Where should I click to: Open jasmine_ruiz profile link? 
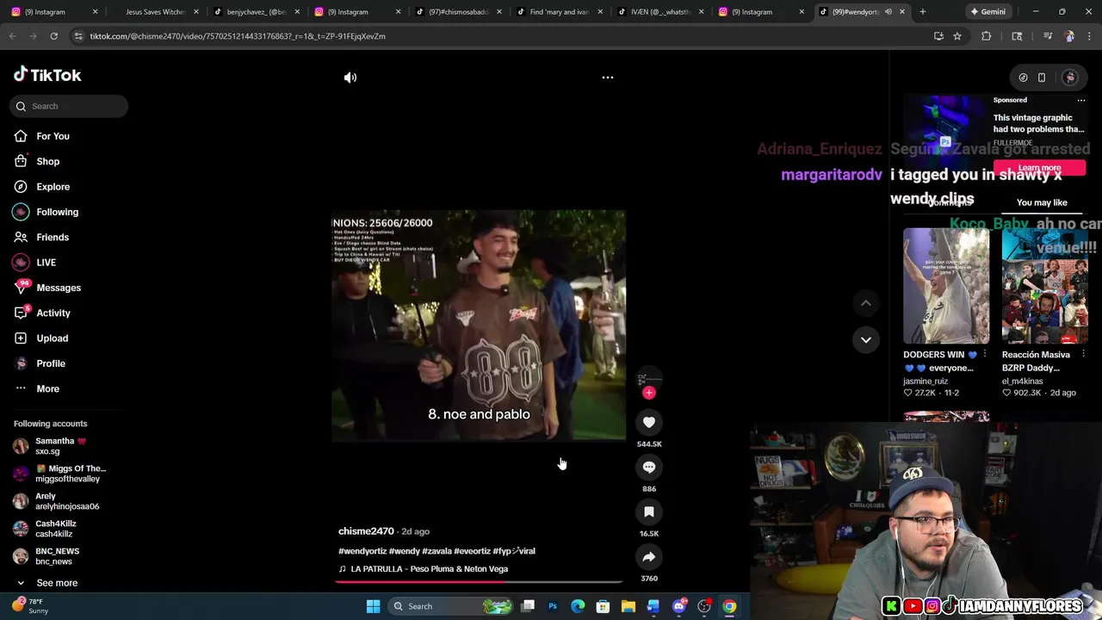pyautogui.click(x=926, y=381)
